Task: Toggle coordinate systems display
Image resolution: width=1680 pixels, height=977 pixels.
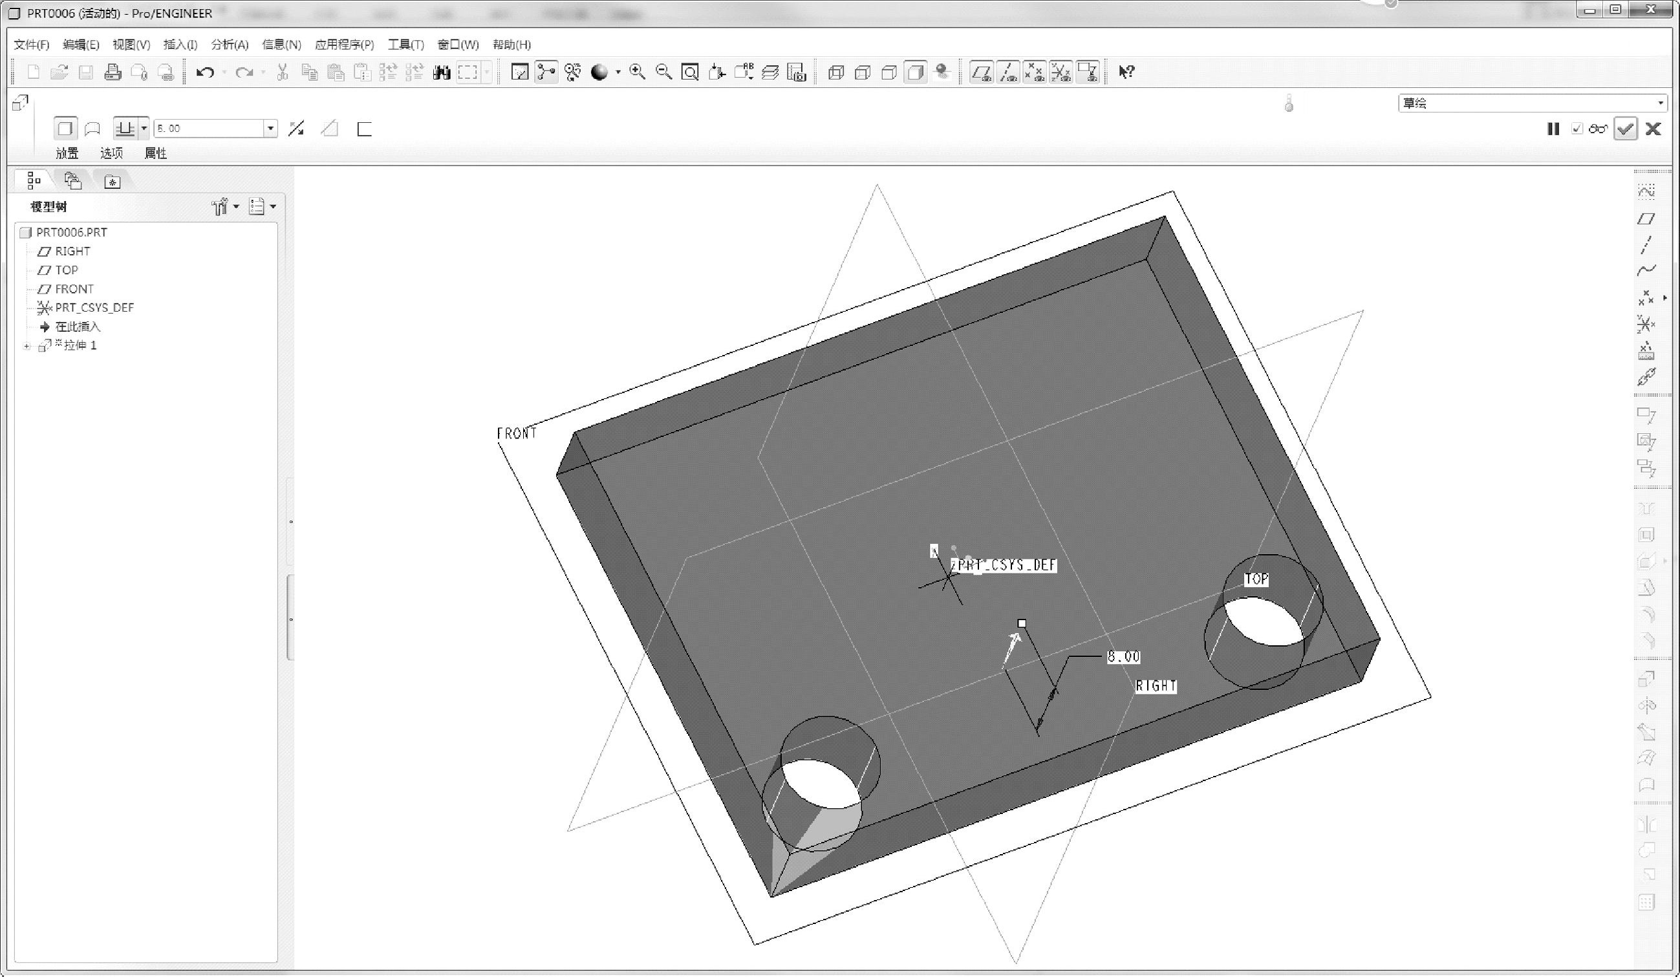Action: [1061, 72]
